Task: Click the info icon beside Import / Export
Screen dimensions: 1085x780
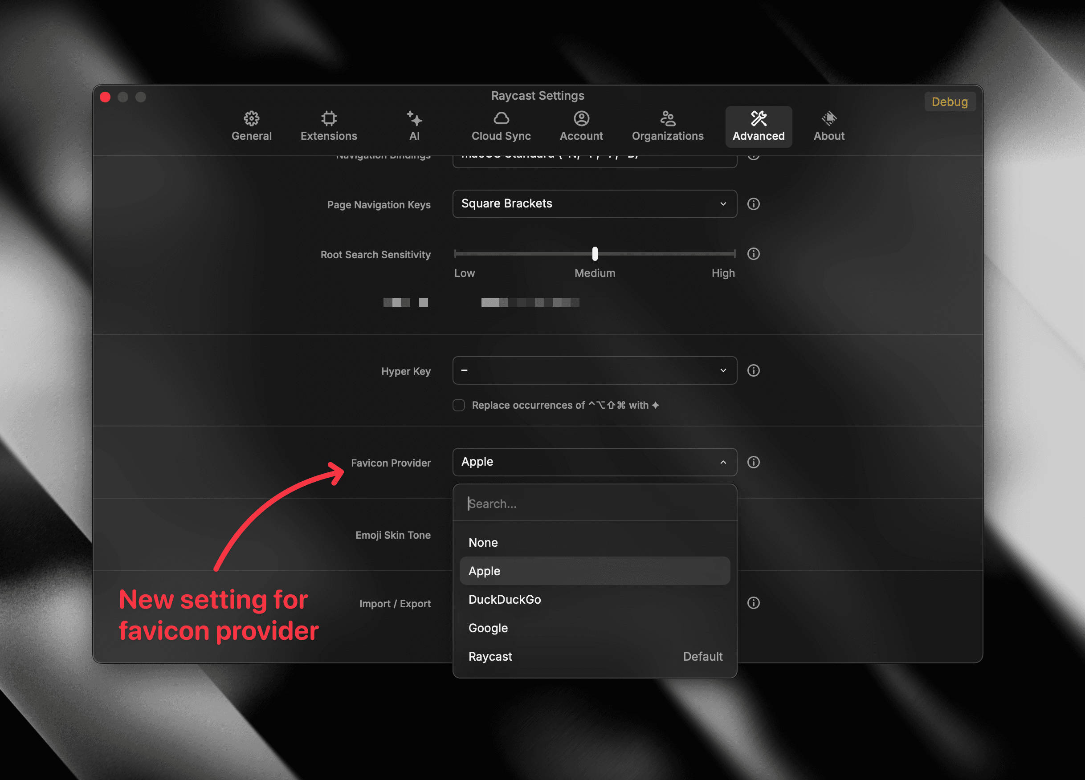Action: [x=754, y=602]
